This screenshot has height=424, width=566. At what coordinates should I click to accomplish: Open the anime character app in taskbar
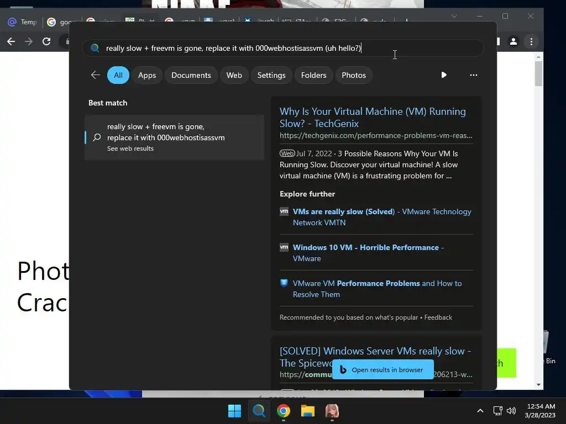coord(332,411)
